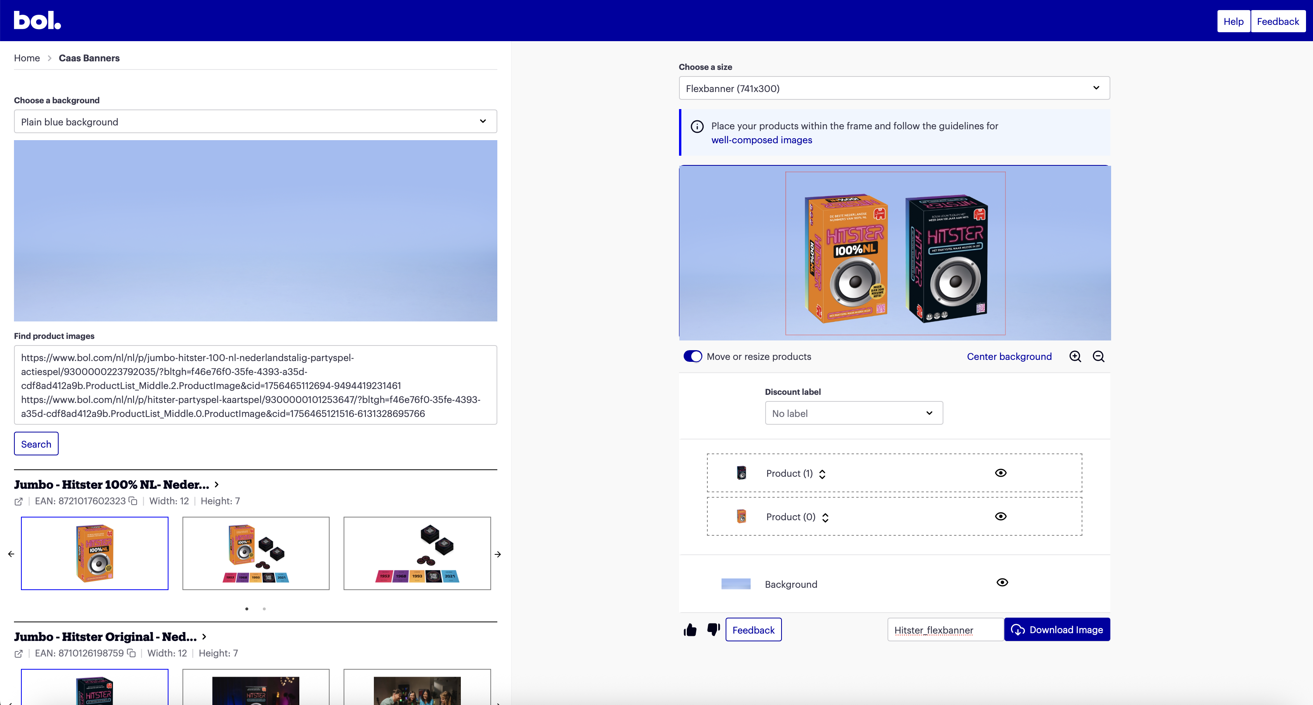Image resolution: width=1313 pixels, height=705 pixels.
Task: Hide the Background layer
Action: click(x=1002, y=582)
